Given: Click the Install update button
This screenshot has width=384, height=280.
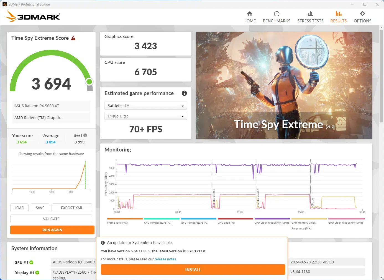Looking at the screenshot, I should [193, 269].
